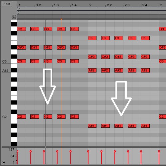The height and width of the screenshot is (166, 166).
Task: Click ruler position 1.3
Action: (x=56, y=5)
